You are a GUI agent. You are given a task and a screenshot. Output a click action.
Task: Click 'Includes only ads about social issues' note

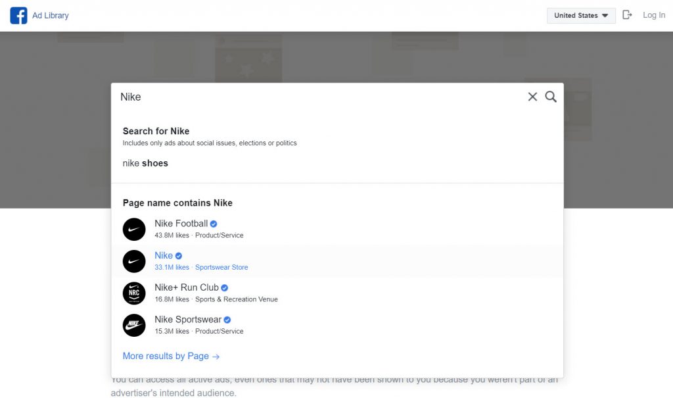pyautogui.click(x=210, y=143)
